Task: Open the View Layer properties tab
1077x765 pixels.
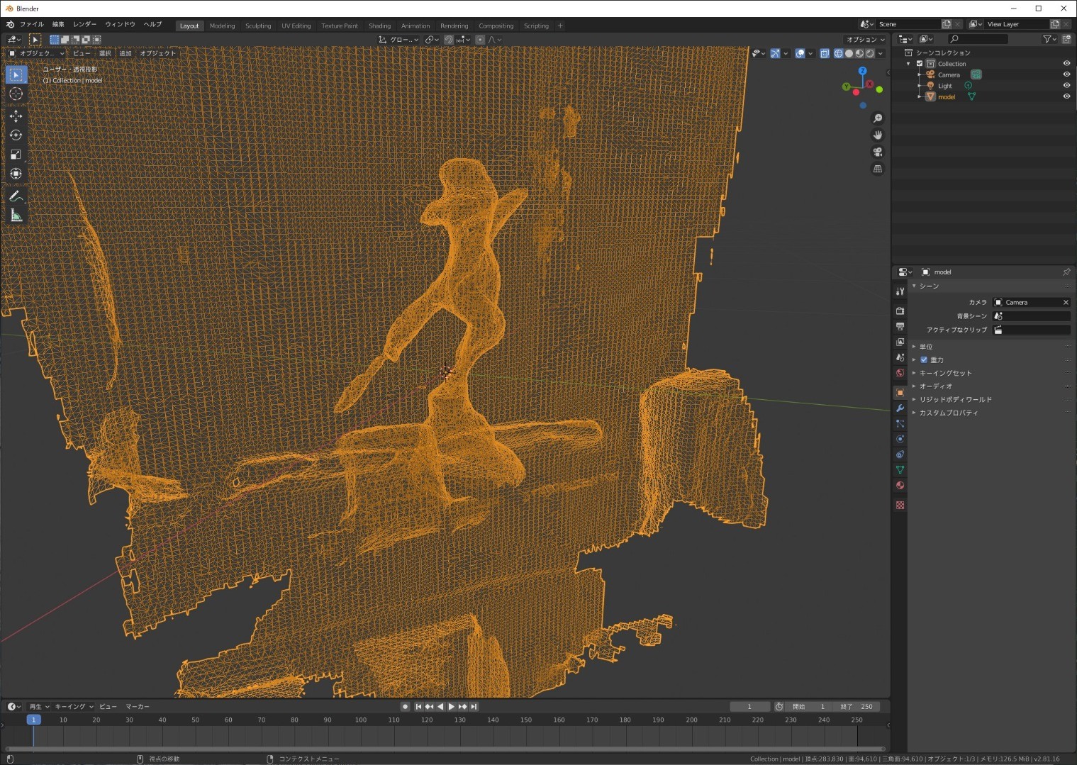Action: coord(900,342)
